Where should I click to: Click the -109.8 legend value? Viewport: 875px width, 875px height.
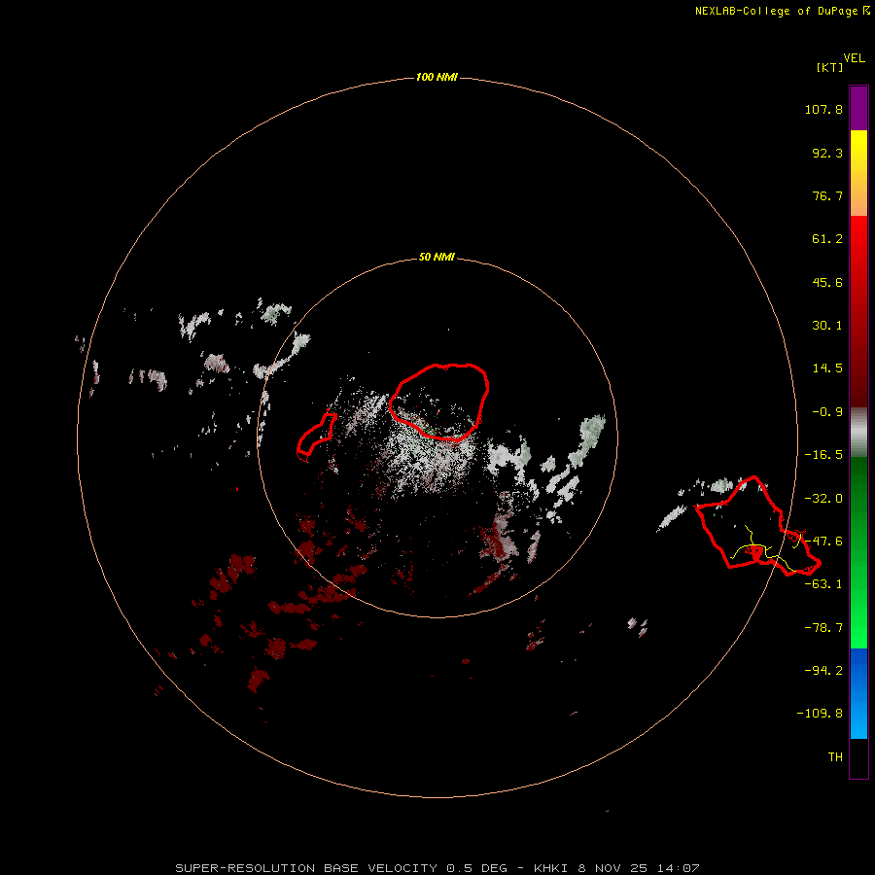pos(820,714)
